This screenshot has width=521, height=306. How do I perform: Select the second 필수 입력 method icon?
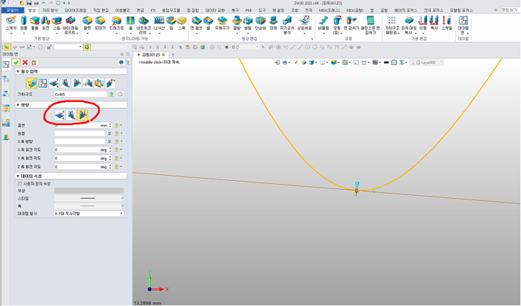pos(43,83)
